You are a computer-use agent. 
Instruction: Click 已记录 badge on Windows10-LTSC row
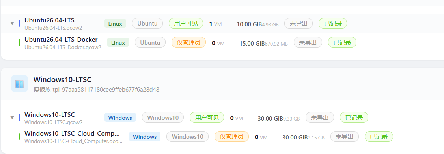tap(354, 117)
